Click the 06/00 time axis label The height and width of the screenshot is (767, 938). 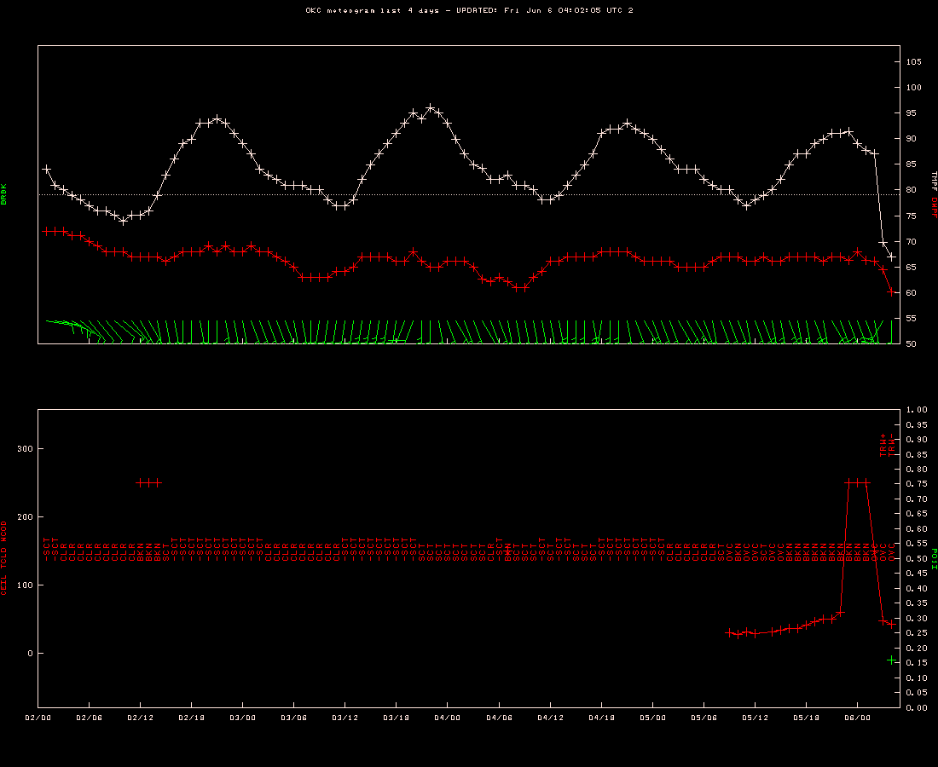[857, 718]
